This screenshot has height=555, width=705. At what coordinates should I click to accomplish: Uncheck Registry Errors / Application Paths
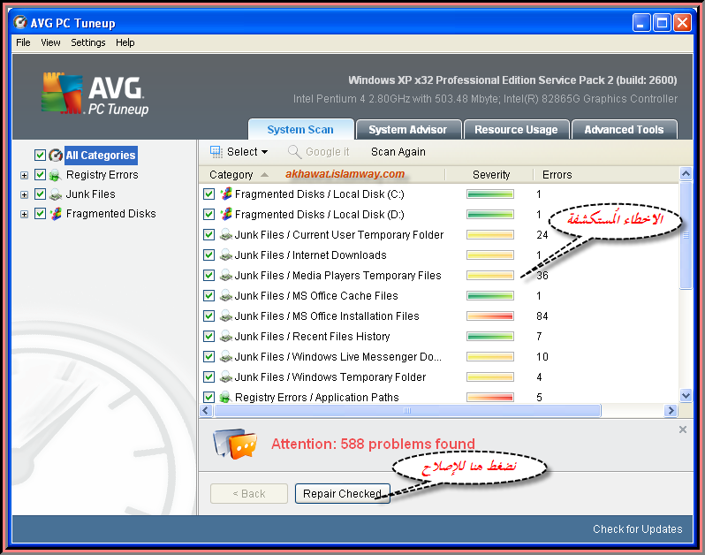(x=208, y=397)
